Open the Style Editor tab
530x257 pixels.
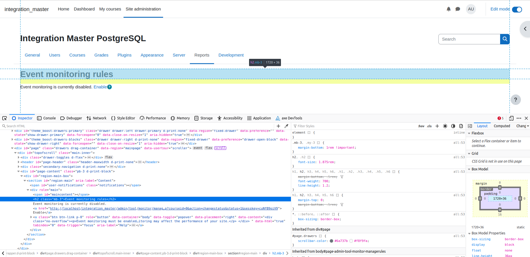[123, 118]
